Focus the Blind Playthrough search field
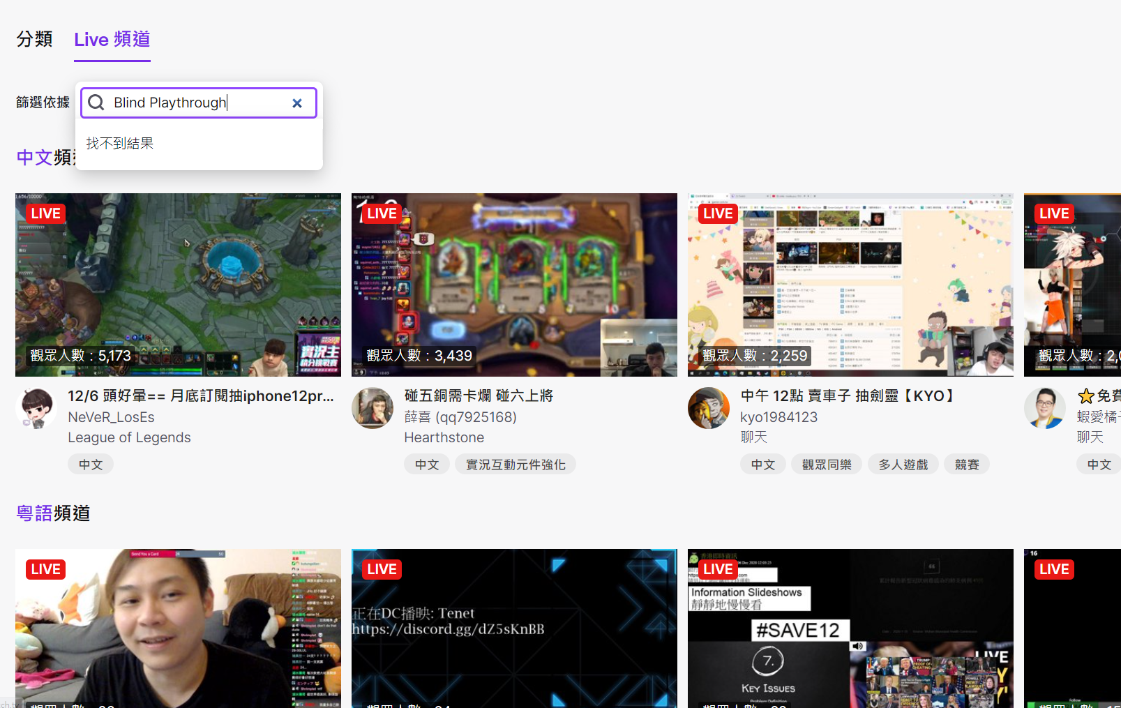Image resolution: width=1121 pixels, height=708 pixels. (x=199, y=103)
